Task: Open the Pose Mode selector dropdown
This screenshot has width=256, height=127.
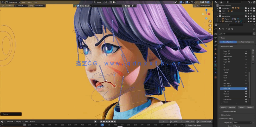Action: 13,2
